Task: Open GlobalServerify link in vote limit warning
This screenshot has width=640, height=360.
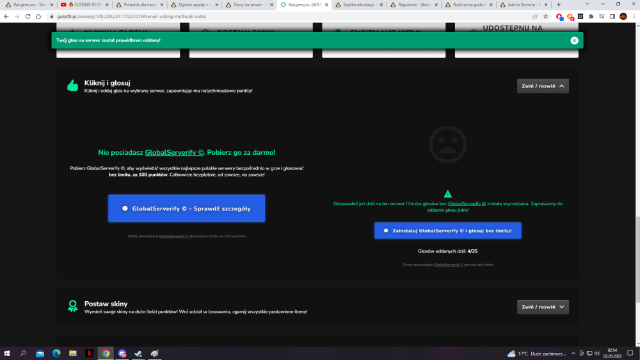Action: (x=467, y=203)
